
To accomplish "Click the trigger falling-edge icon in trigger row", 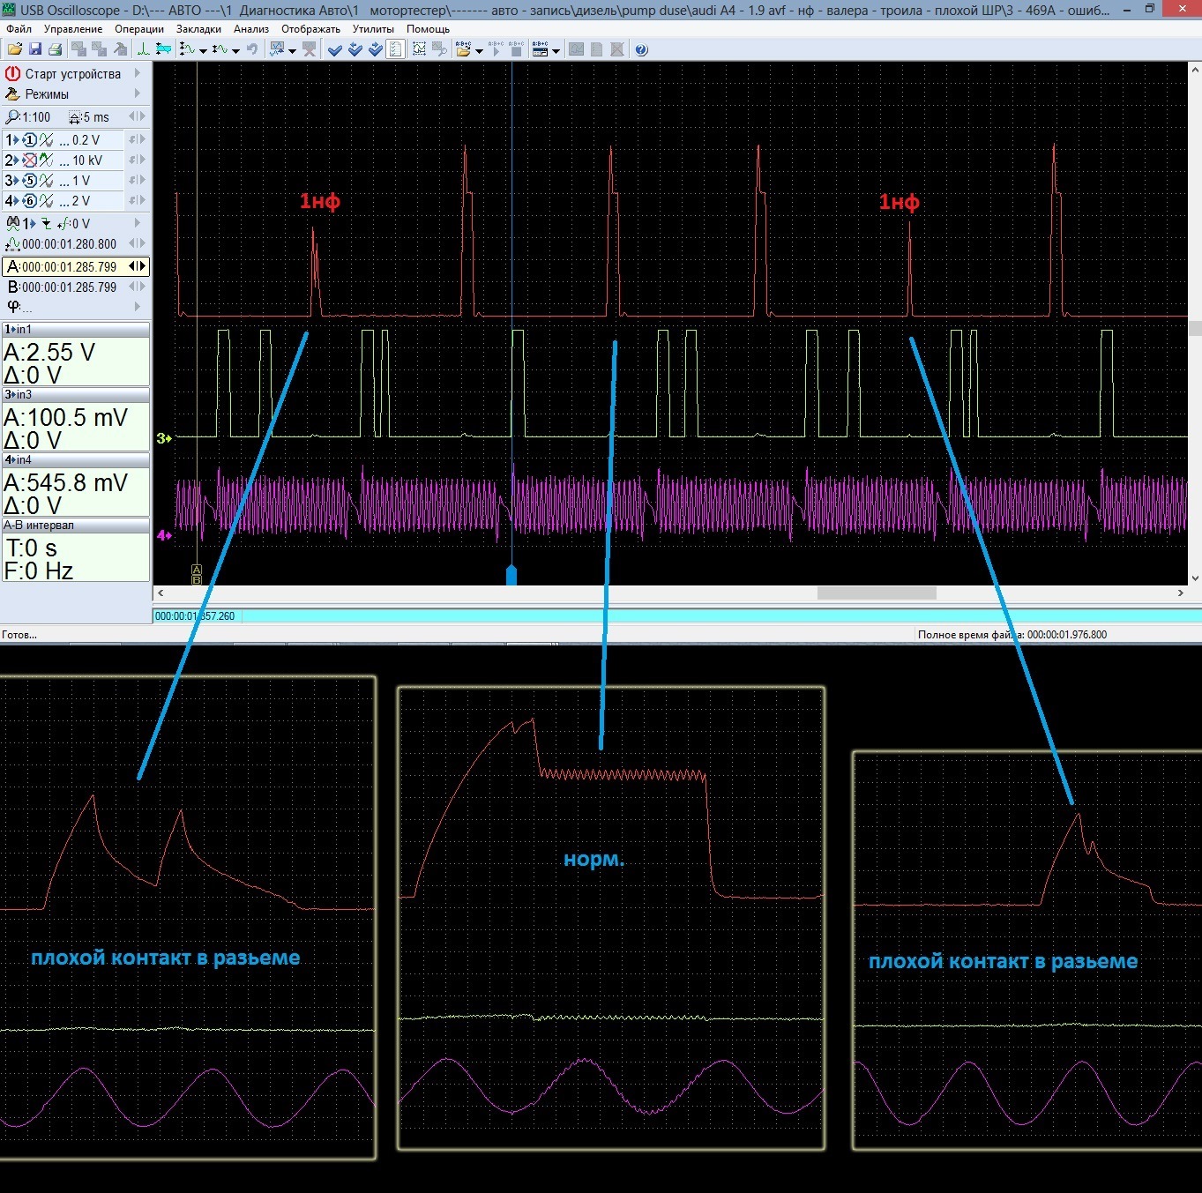I will 46,224.
